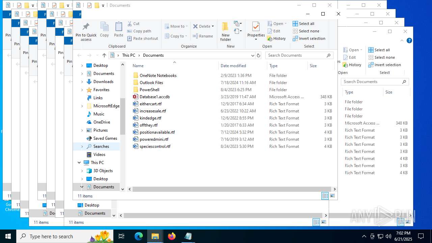432x243 pixels.
Task: Click the Delete button in Organize
Action: click(x=204, y=26)
